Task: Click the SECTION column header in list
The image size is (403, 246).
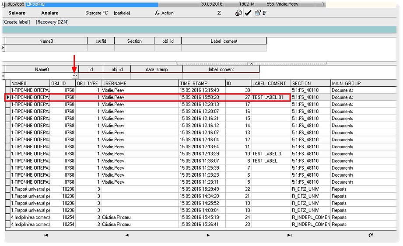Action: click(311, 83)
